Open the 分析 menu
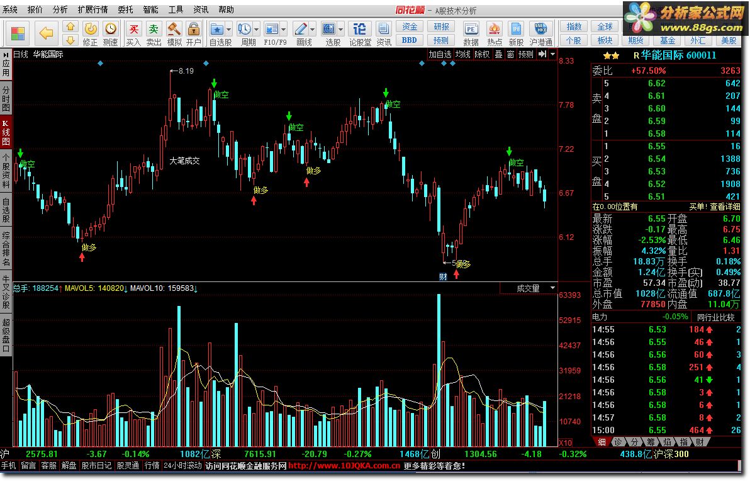Image resolution: width=750 pixels, height=481 pixels. (x=60, y=9)
